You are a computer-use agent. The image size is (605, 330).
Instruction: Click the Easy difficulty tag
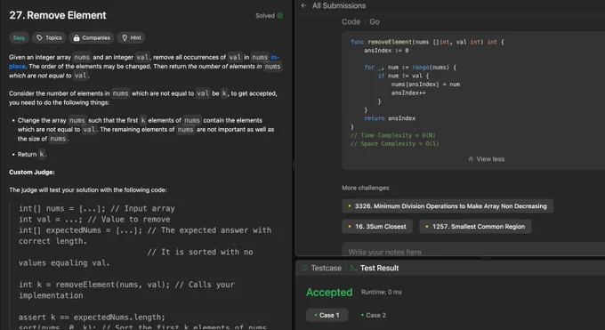(19, 37)
